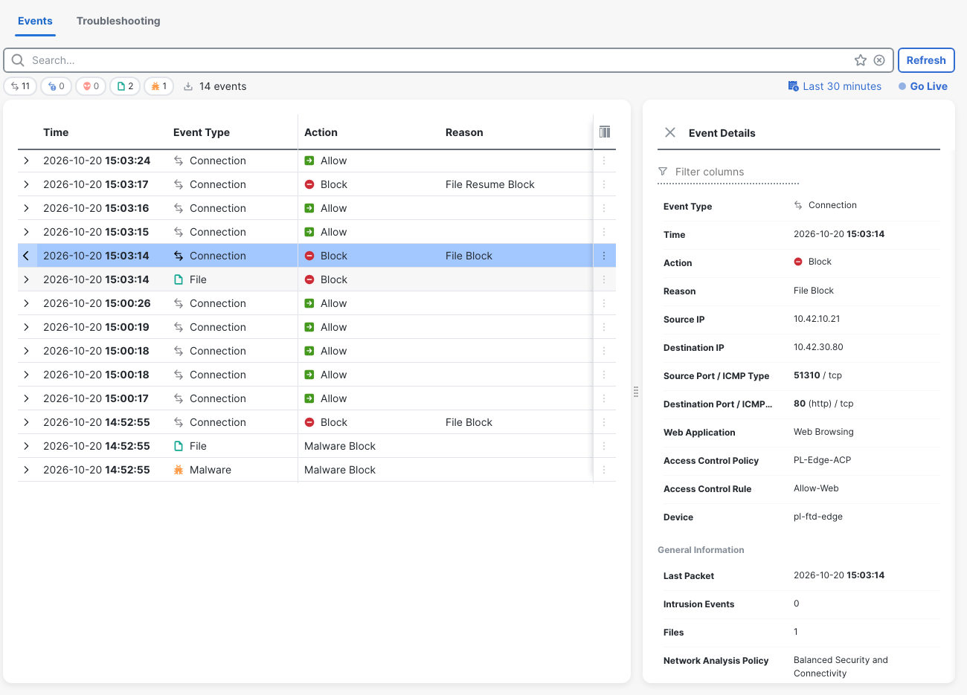The height and width of the screenshot is (695, 967).
Task: Click the Refresh button
Action: tap(926, 60)
